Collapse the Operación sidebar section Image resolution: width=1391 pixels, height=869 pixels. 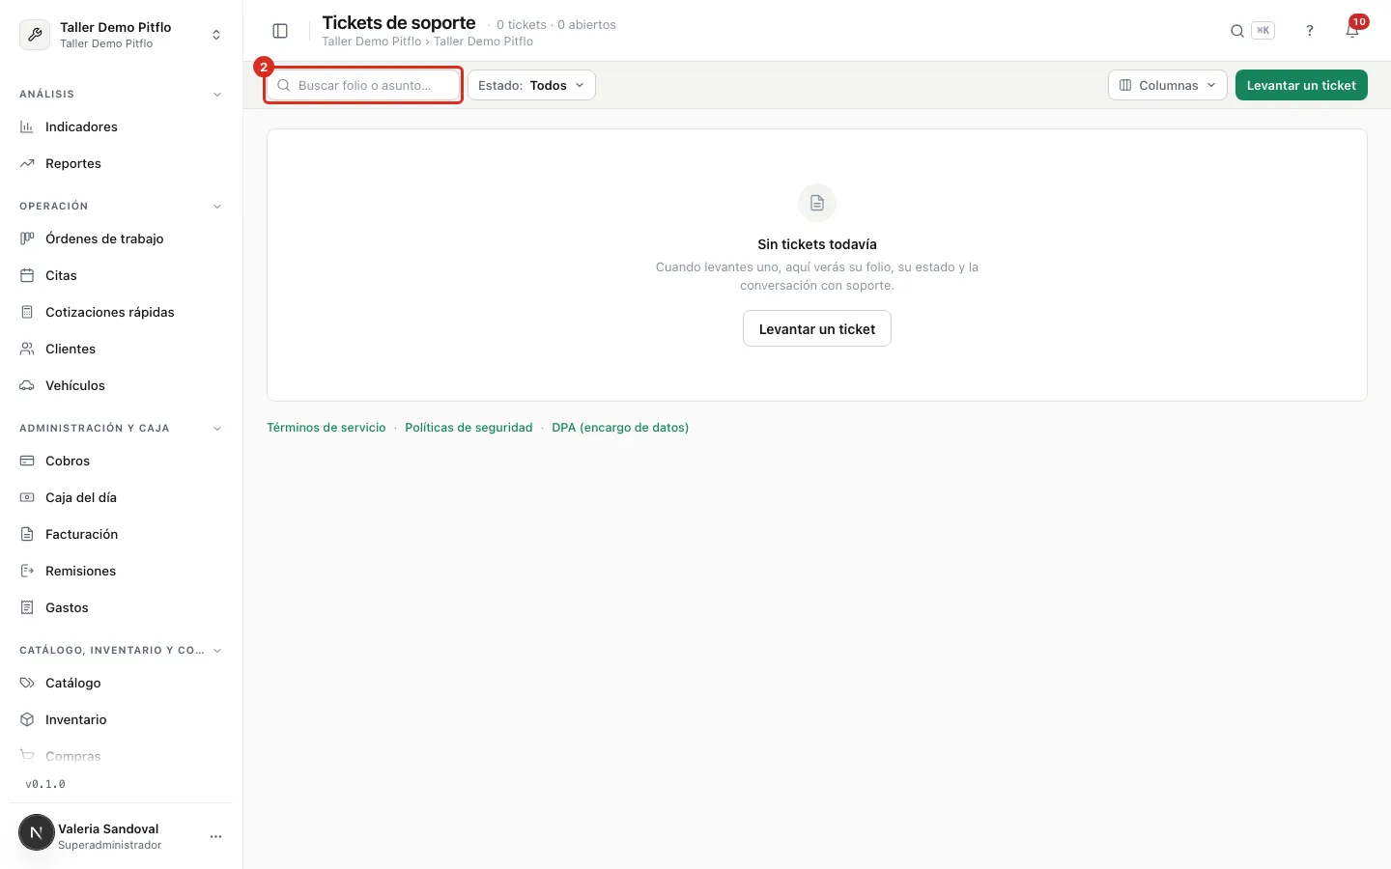pos(217,207)
